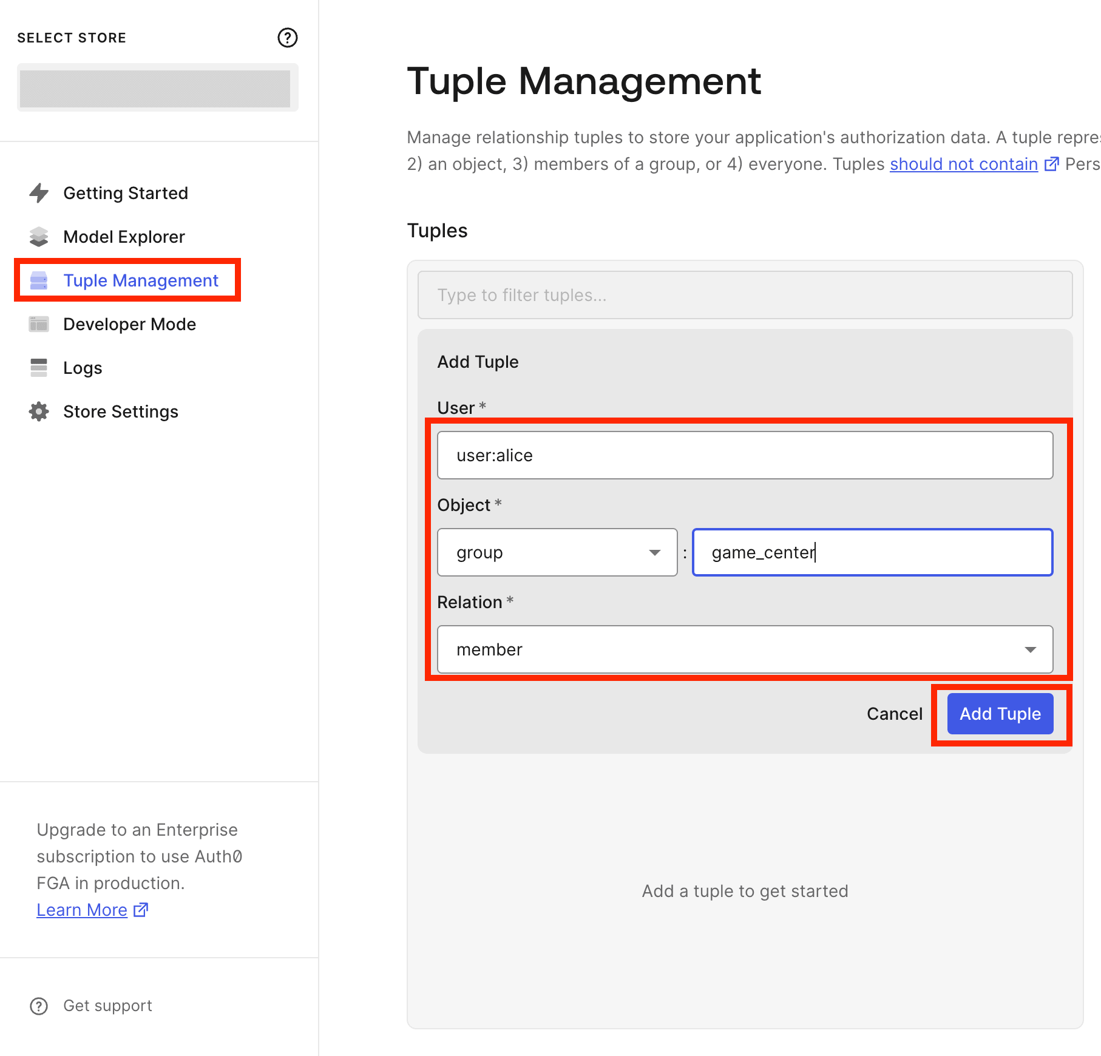Click the Store Settings gear icon
Screen dimensions: 1101x1056
coord(39,411)
